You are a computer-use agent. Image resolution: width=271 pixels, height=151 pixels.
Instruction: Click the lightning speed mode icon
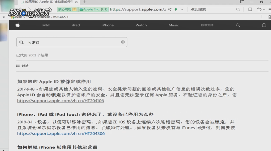tap(176, 9)
